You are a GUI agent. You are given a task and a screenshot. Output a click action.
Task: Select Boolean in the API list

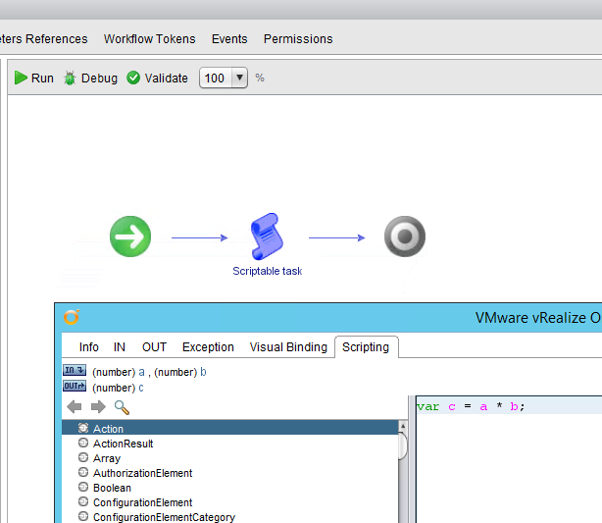click(x=112, y=488)
